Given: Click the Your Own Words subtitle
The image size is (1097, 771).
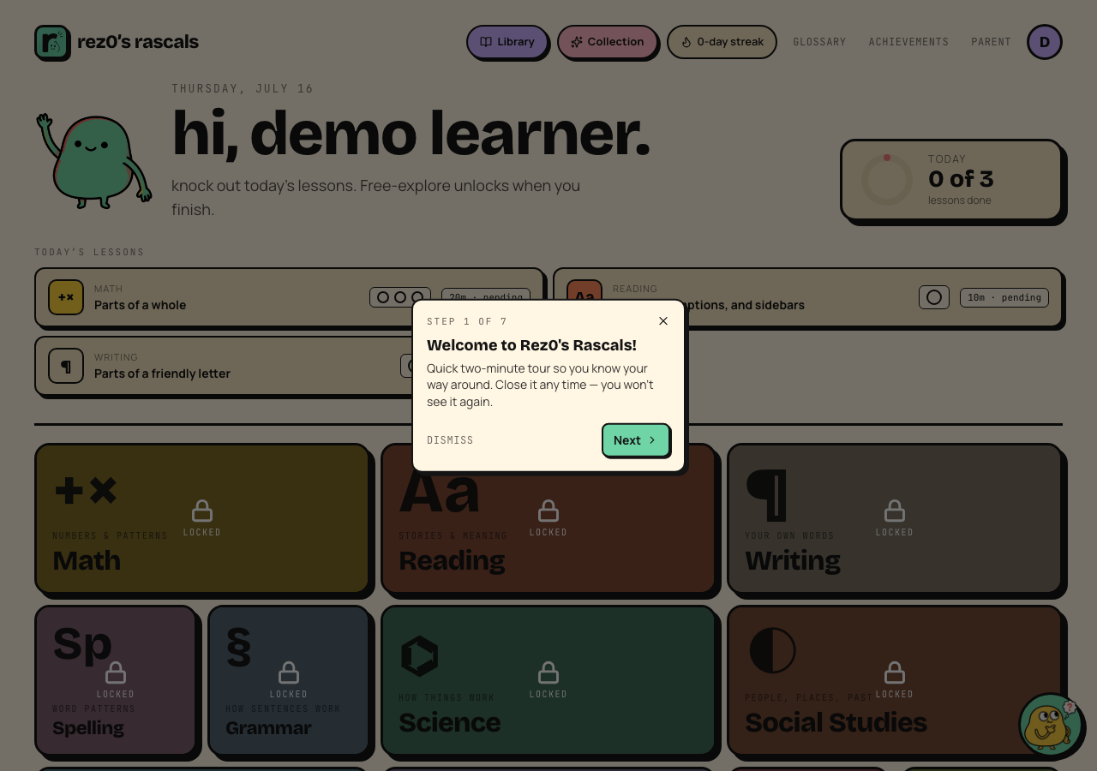Looking at the screenshot, I should (789, 535).
